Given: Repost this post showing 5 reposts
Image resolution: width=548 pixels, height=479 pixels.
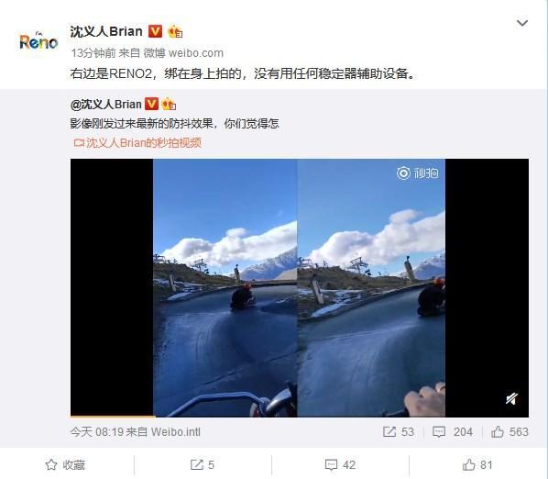Looking at the screenshot, I should coord(203,464).
